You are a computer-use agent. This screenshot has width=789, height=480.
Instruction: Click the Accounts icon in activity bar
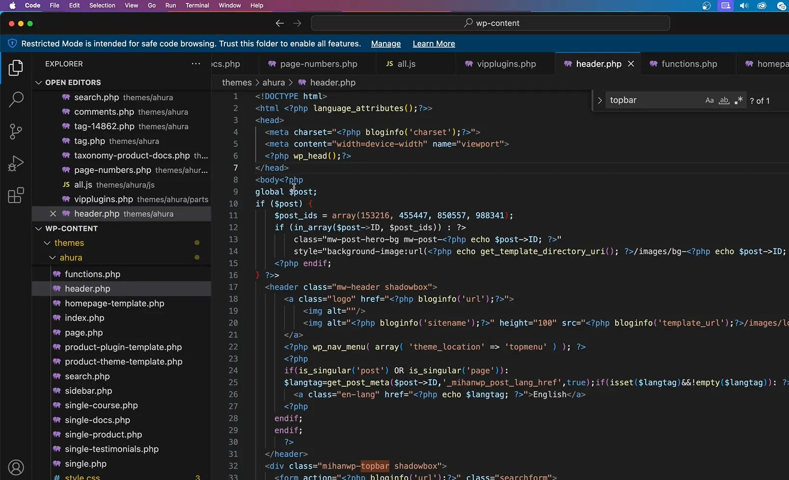pyautogui.click(x=16, y=467)
